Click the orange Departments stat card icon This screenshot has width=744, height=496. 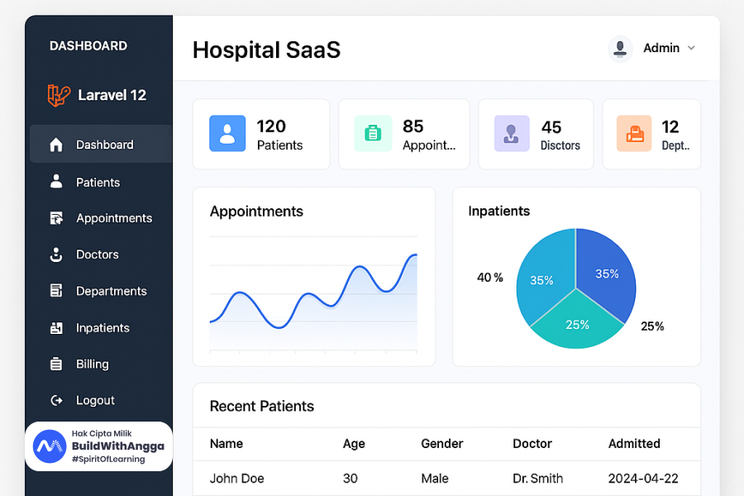pos(634,133)
